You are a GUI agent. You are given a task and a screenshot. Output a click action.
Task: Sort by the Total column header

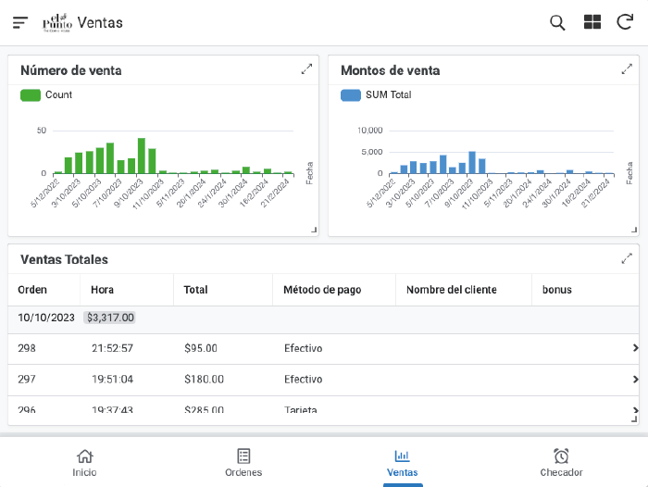coord(195,290)
